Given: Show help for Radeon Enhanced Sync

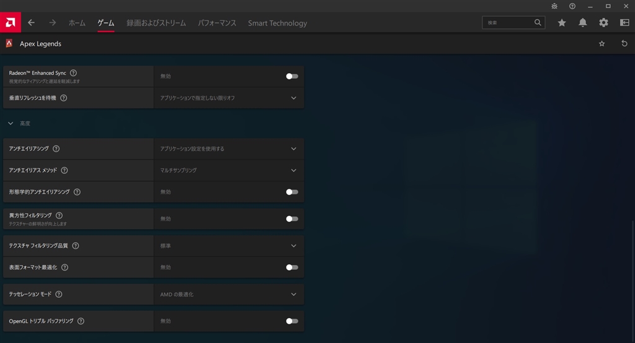Looking at the screenshot, I should (73, 73).
